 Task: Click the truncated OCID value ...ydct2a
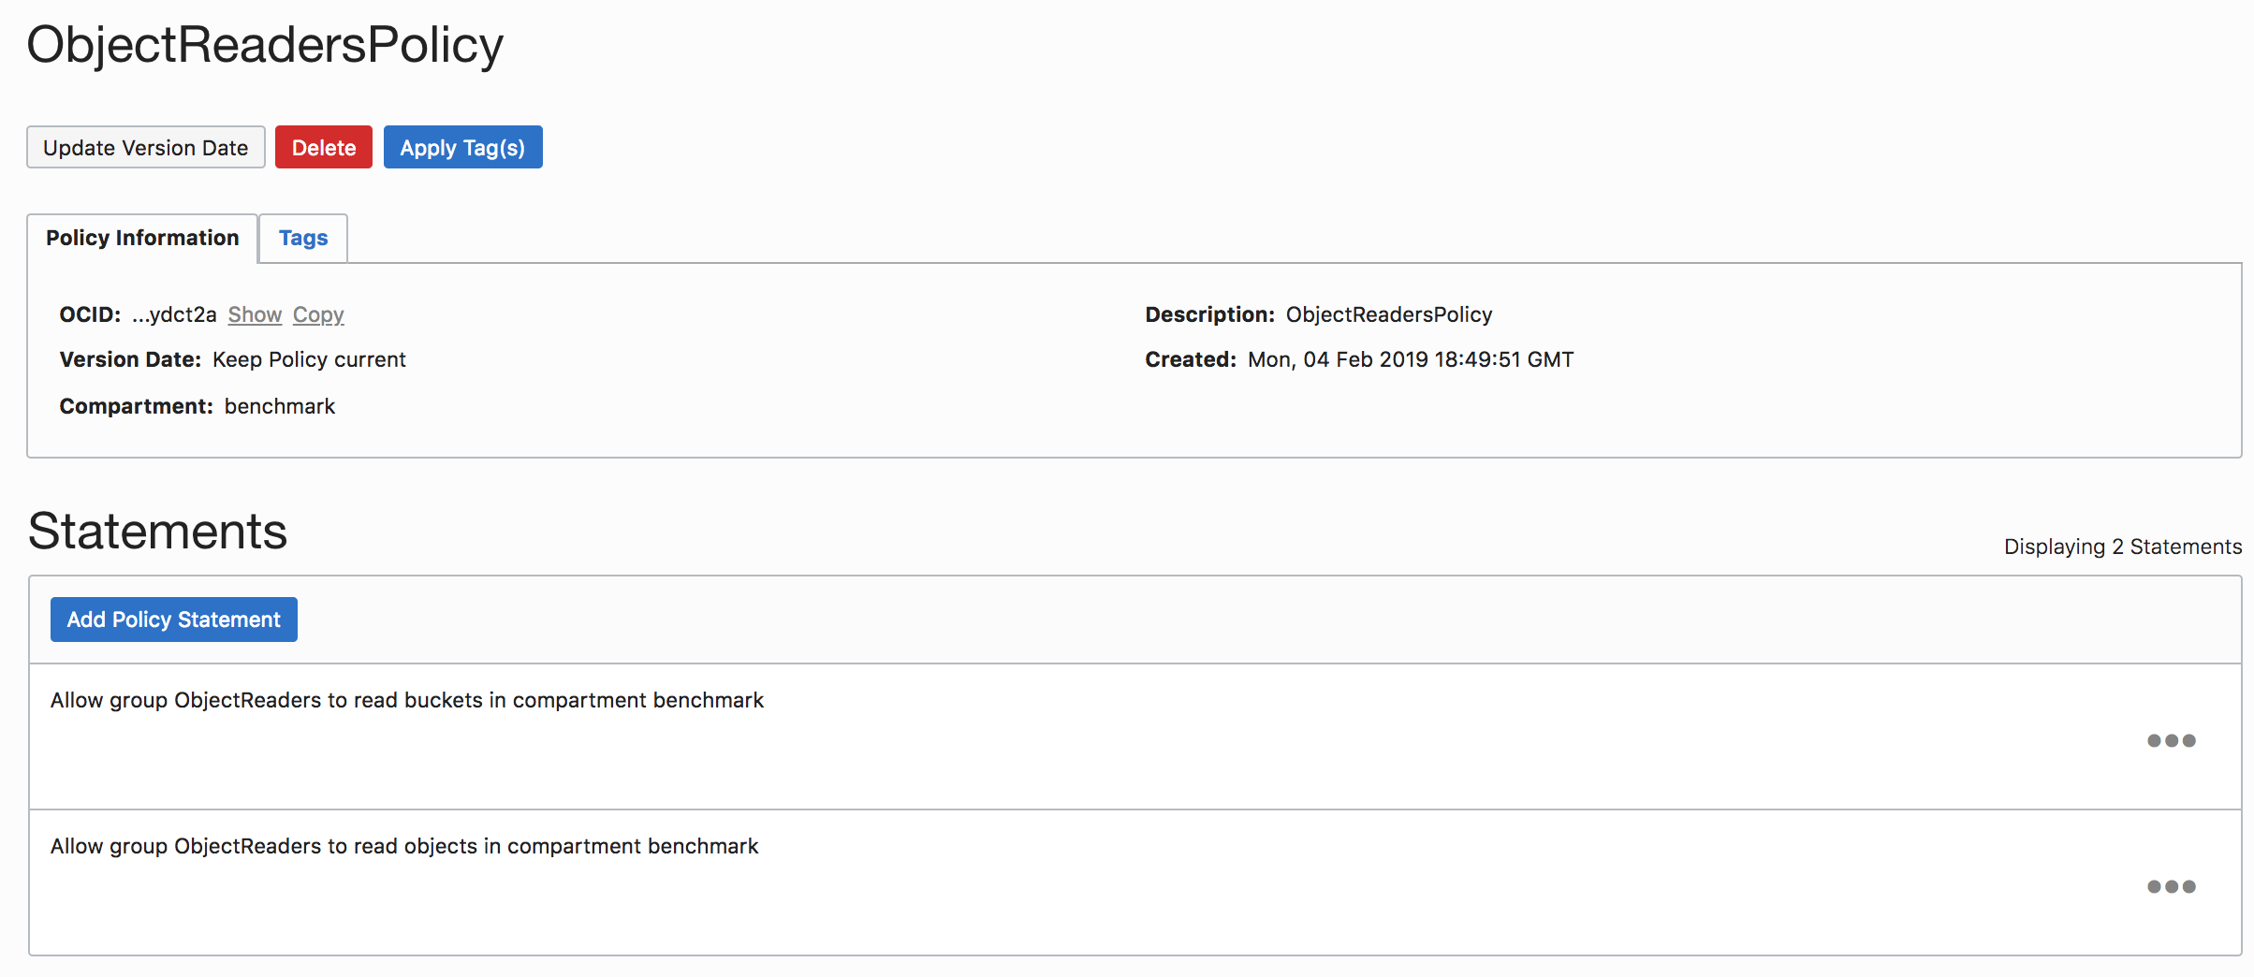tap(174, 314)
